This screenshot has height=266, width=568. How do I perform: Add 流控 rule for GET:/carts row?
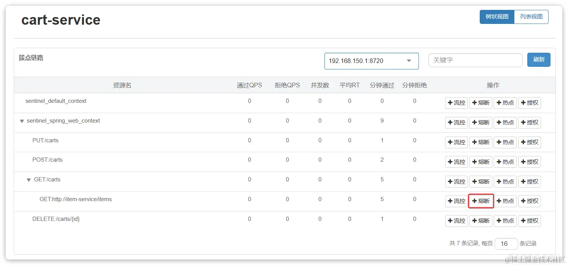tap(457, 182)
